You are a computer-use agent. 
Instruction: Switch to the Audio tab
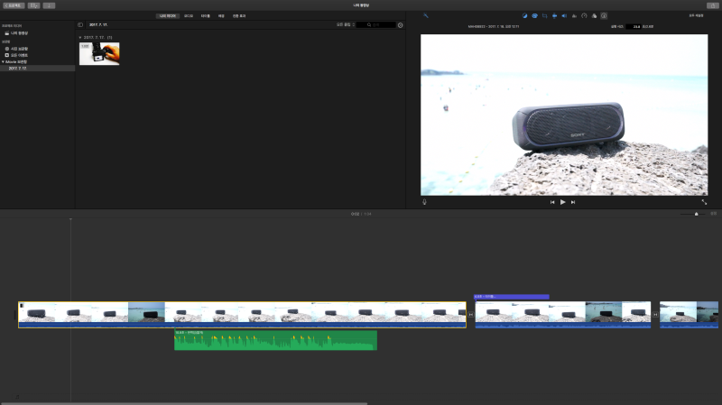[189, 15]
